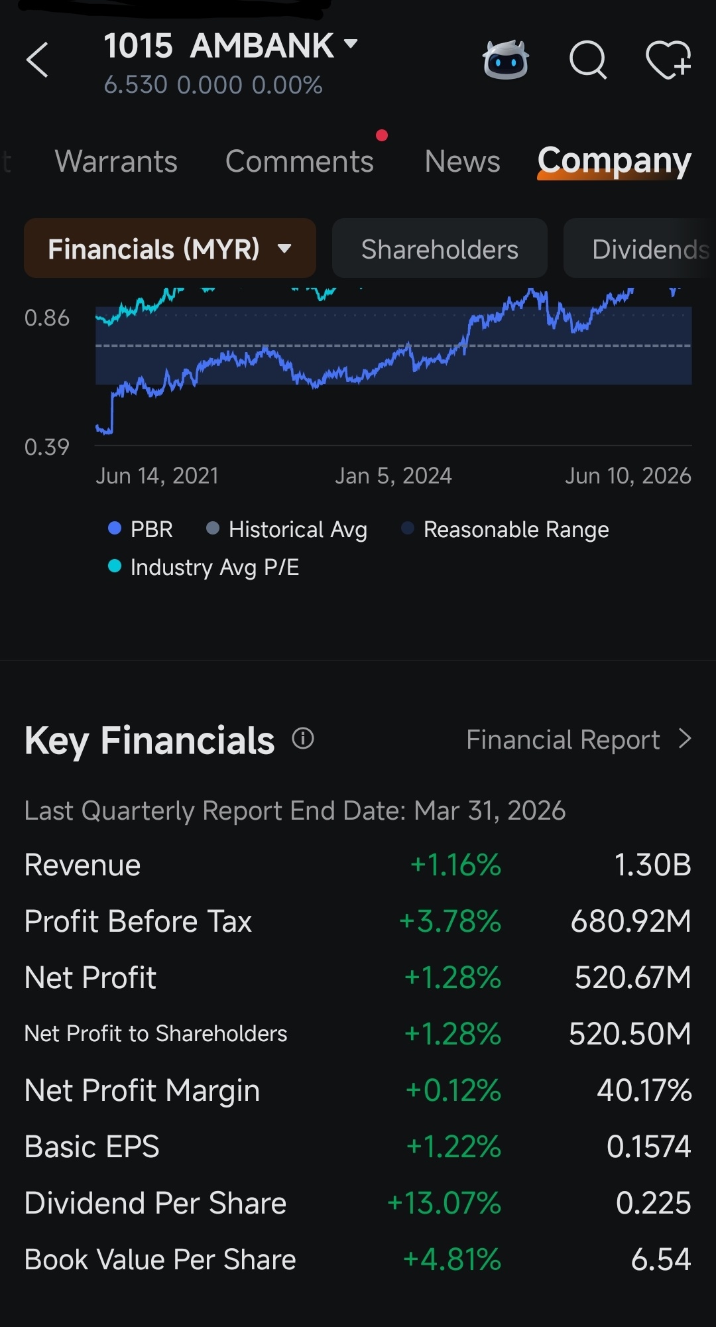The height and width of the screenshot is (1327, 716).
Task: Select the Company tab
Action: 615,161
